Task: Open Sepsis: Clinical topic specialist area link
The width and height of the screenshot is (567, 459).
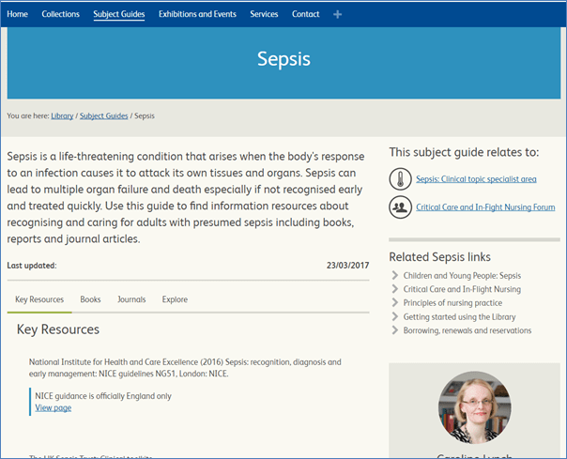Action: point(476,179)
